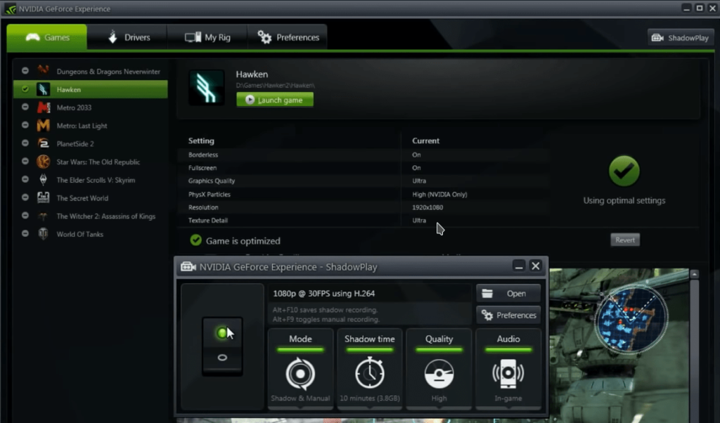Screen dimensions: 720x423
Task: Select Dungeons & Dragons Neverwinter game
Action: click(x=91, y=71)
